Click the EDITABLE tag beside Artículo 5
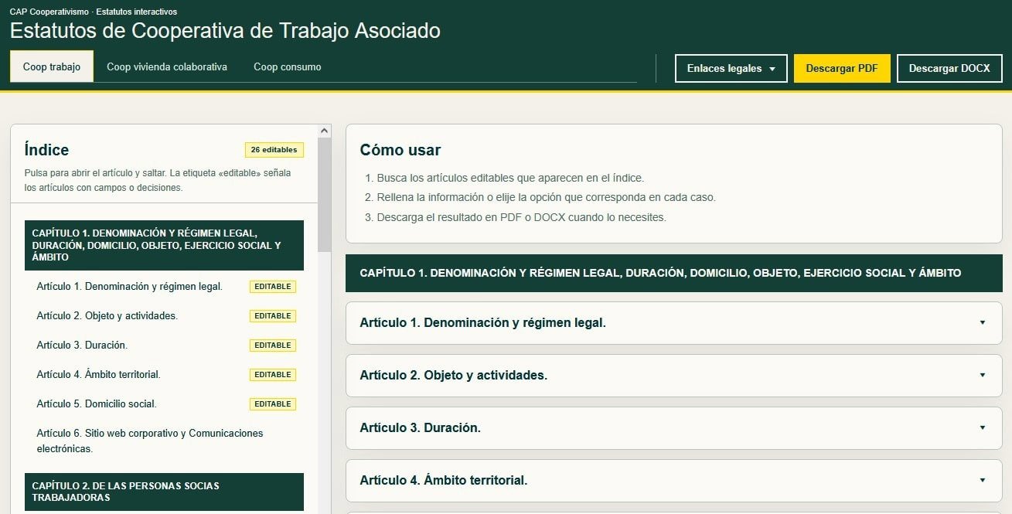The width and height of the screenshot is (1012, 514). pos(272,404)
